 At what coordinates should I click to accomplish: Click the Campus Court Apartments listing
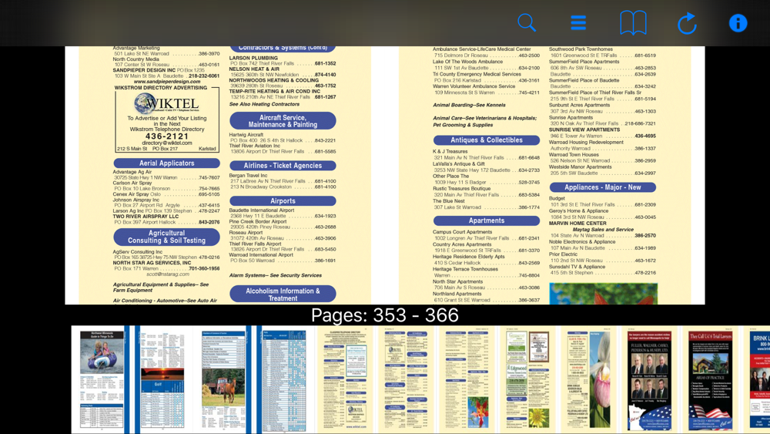tap(486, 235)
